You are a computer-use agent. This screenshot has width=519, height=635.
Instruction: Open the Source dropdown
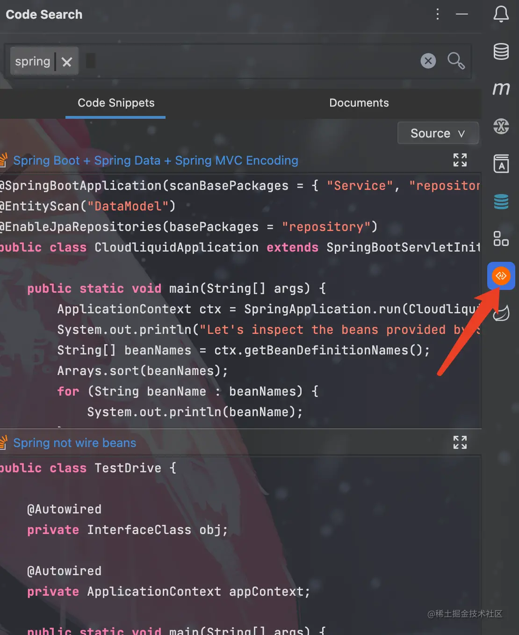438,133
